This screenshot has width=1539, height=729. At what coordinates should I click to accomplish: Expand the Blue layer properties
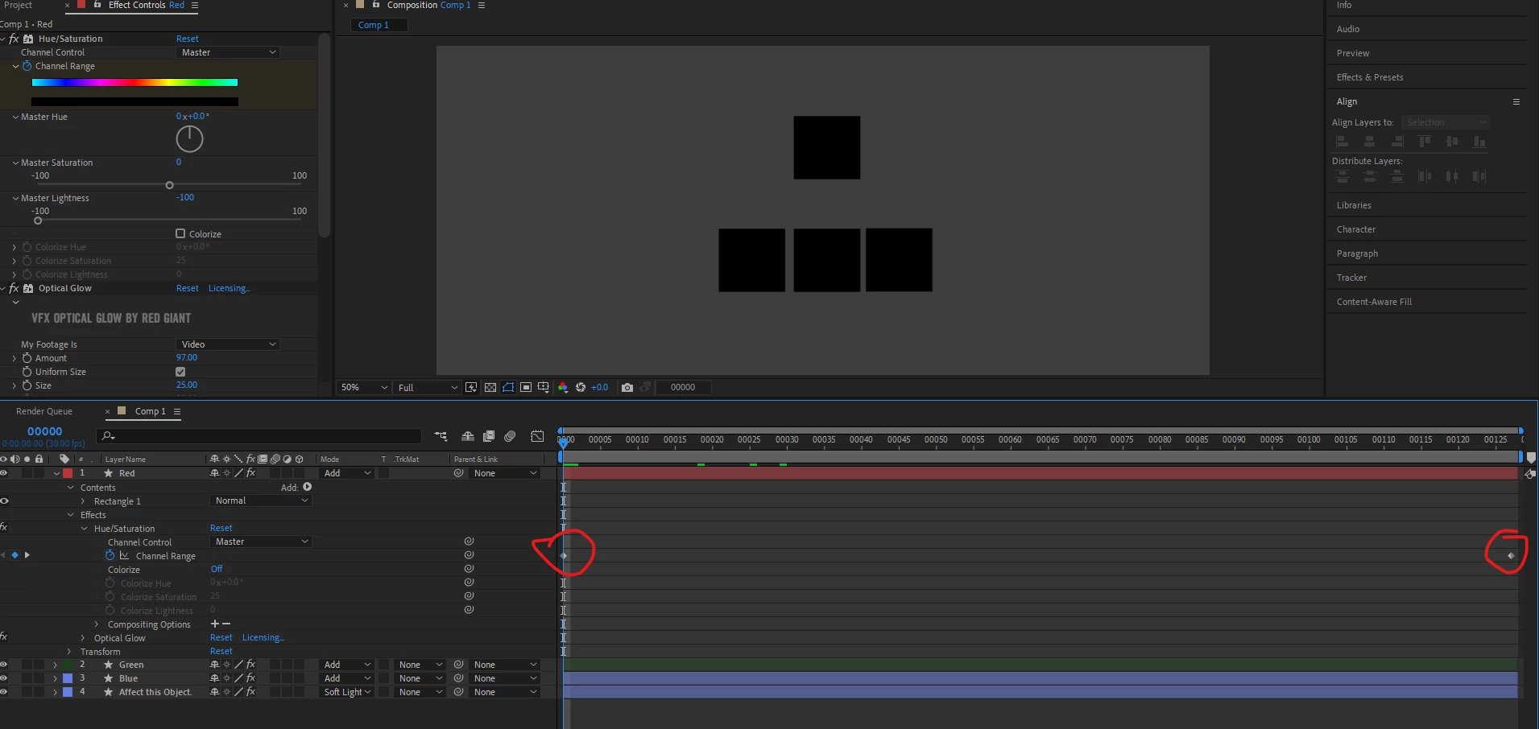55,678
